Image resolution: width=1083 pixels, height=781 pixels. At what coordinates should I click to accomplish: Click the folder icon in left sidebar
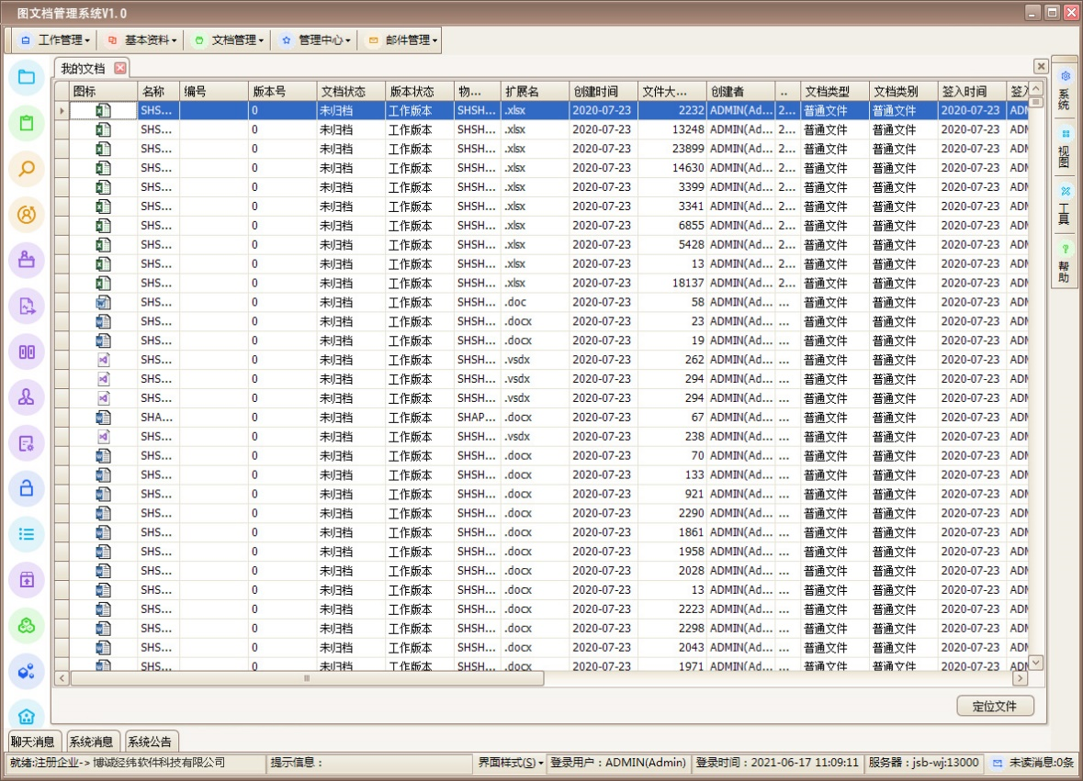tap(27, 77)
